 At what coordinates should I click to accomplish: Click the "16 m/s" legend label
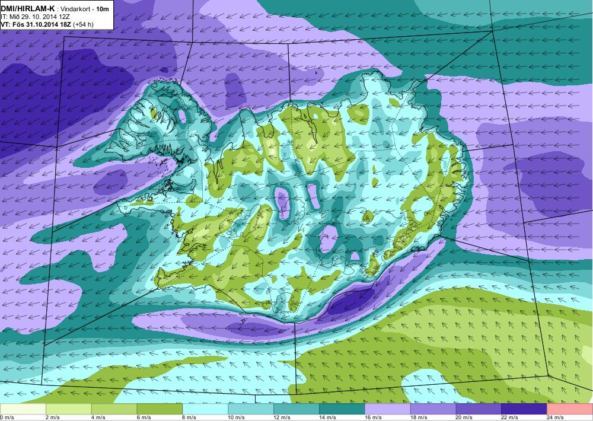373,417
